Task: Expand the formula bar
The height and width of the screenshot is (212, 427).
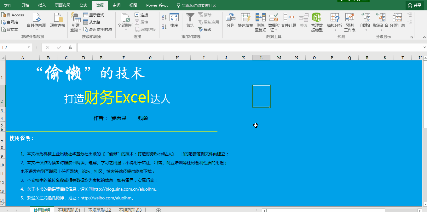Action: pos(424,47)
